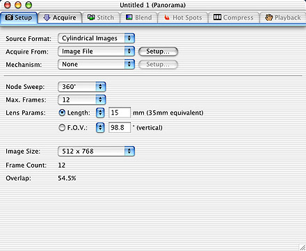Switch to the Playback tab
The height and width of the screenshot is (251, 306).
coord(282,17)
